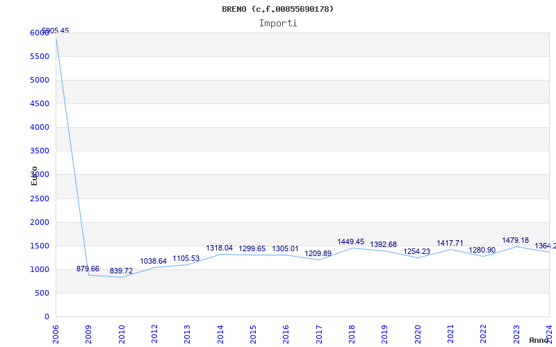Screen dimensions: 556x347
Task: Click the y-axis value 0
Action: (x=47, y=317)
